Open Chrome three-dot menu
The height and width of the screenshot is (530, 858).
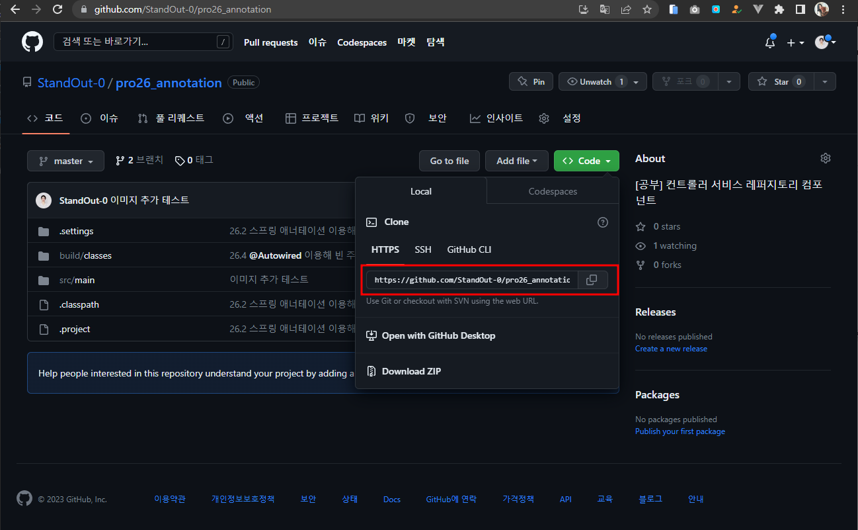843,9
